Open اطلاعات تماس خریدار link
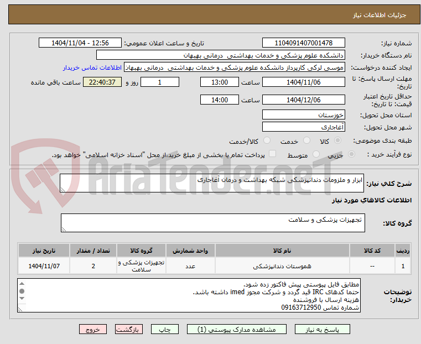 point(92,67)
